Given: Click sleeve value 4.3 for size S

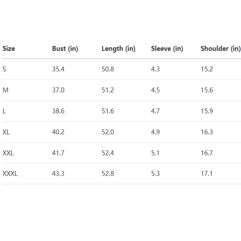Looking at the screenshot, I should pos(155,69).
